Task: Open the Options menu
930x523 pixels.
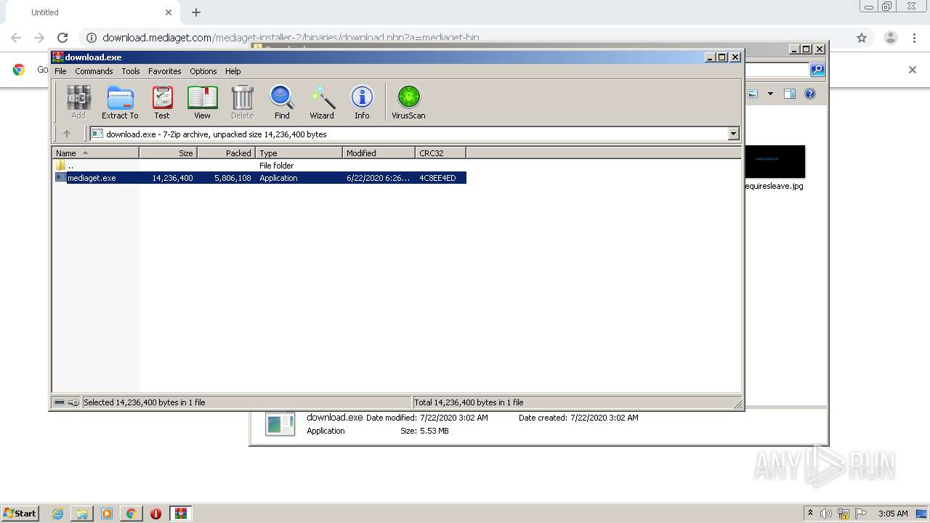Action: 203,71
